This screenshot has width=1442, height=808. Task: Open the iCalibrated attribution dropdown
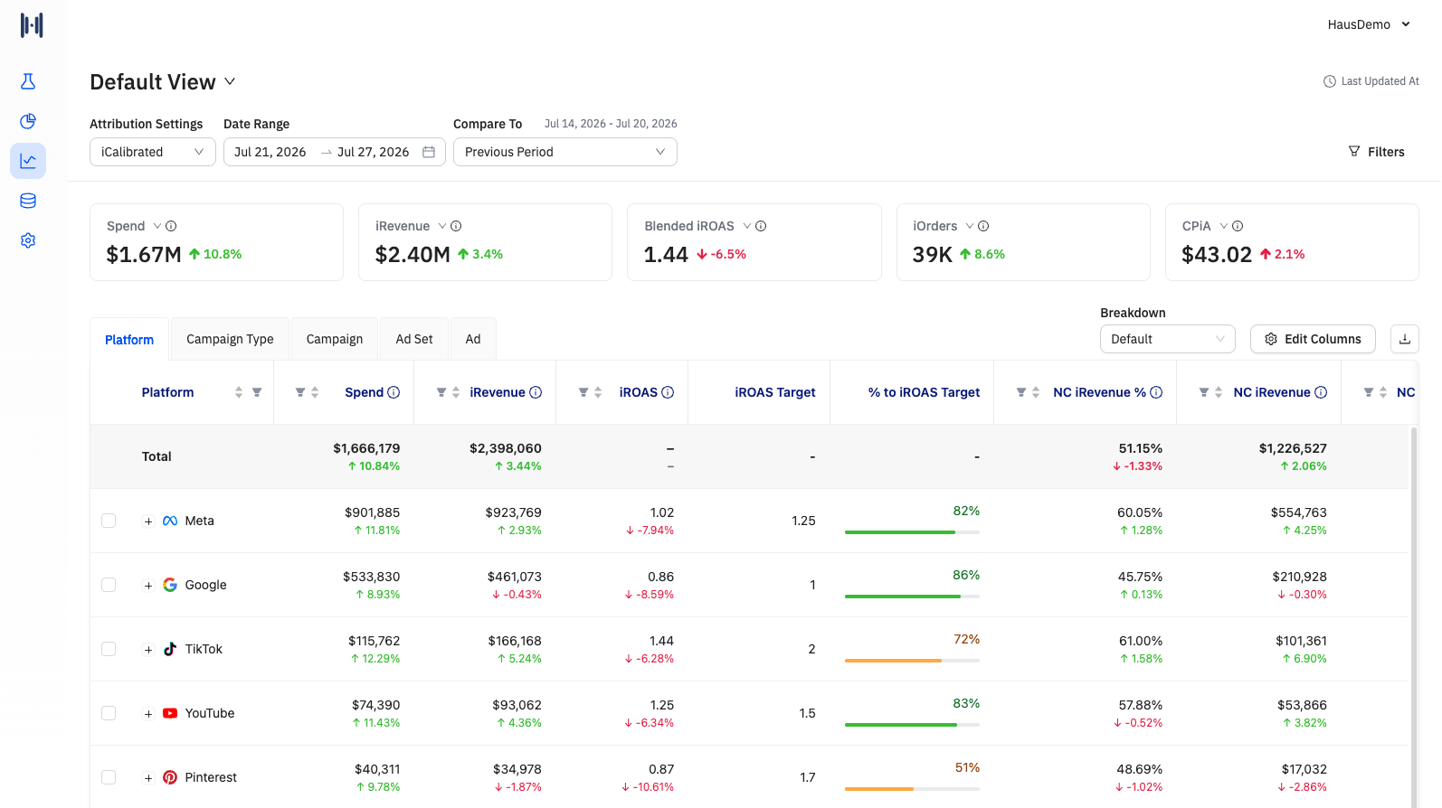(x=153, y=152)
